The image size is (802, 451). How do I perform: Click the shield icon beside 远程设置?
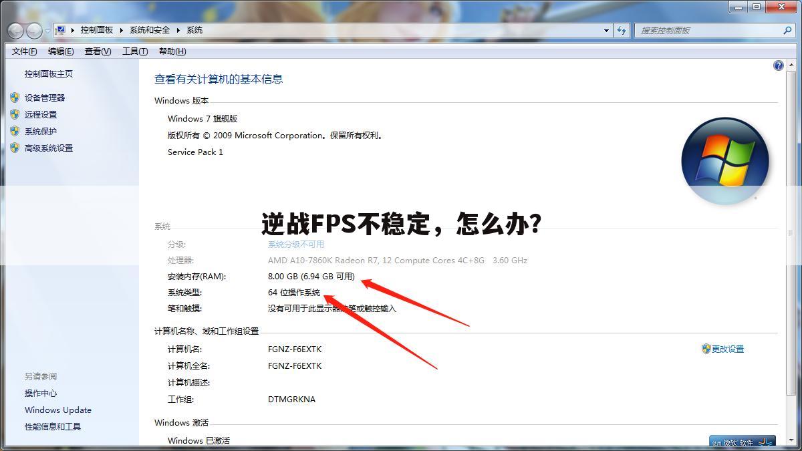15,114
